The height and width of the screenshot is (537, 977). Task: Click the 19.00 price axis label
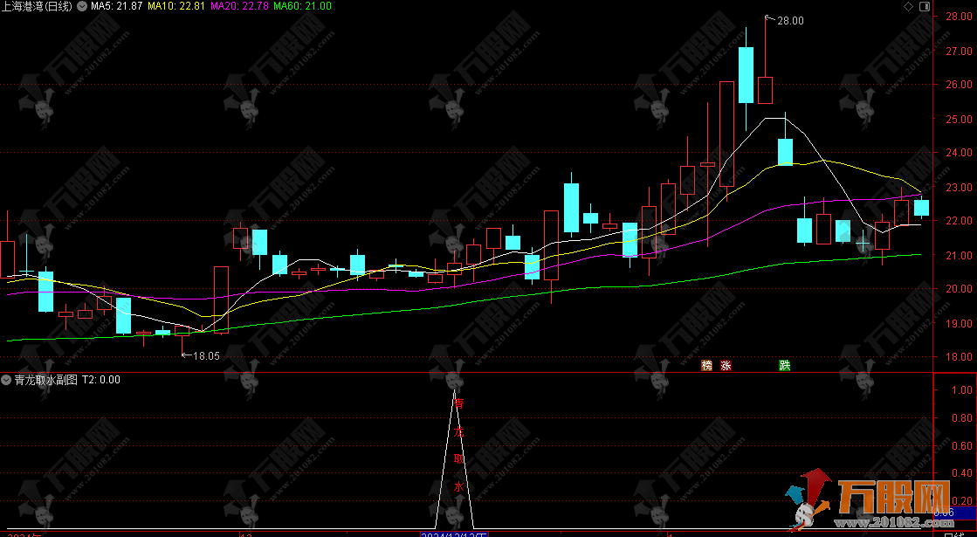pos(959,323)
